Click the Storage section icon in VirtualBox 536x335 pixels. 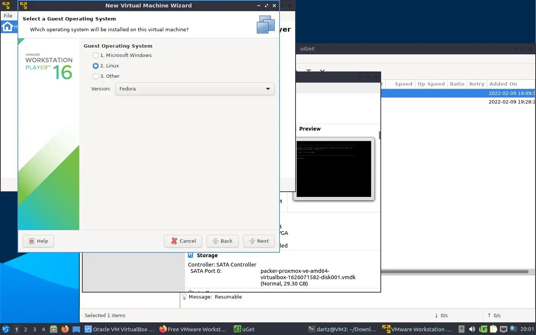tap(191, 255)
